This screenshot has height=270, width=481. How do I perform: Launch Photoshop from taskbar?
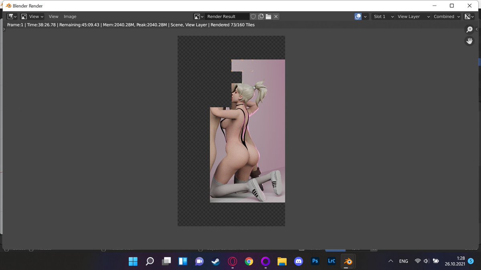[315, 261]
